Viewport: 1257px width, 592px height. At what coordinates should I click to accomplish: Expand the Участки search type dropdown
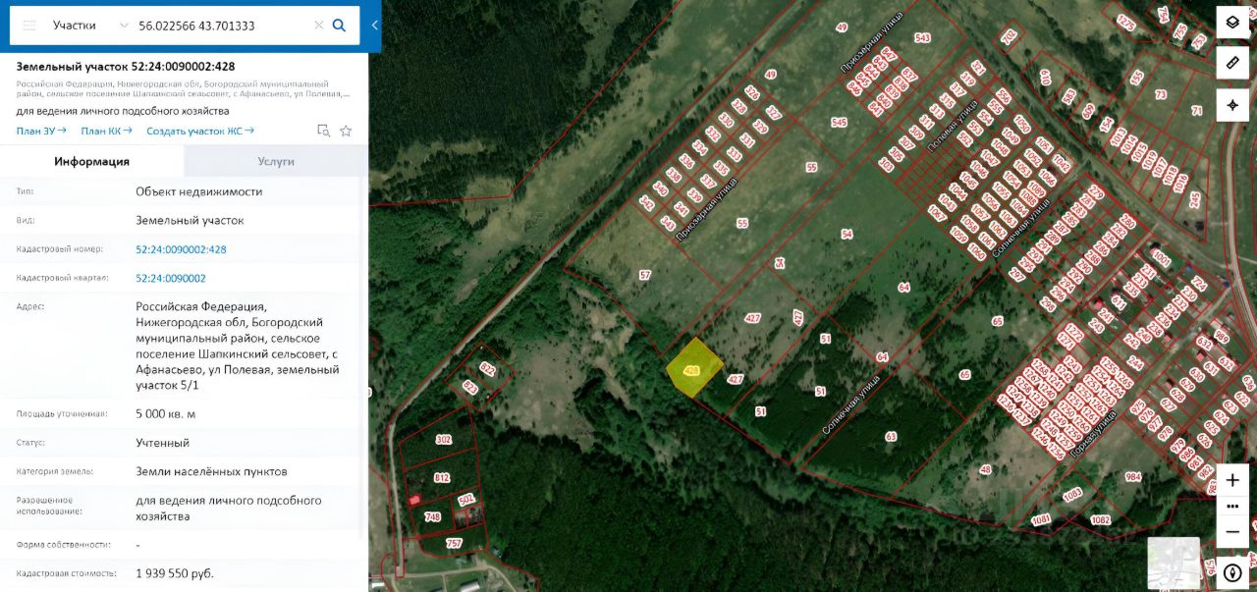click(x=88, y=26)
